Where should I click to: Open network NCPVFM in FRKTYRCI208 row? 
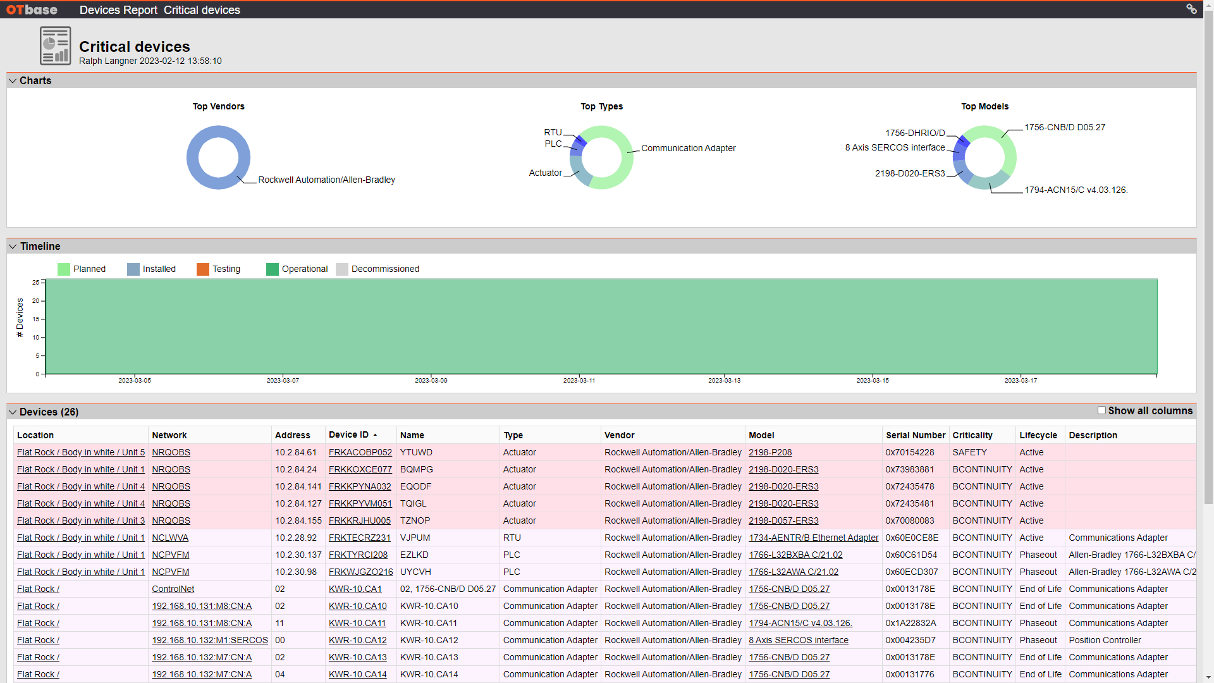coord(171,555)
